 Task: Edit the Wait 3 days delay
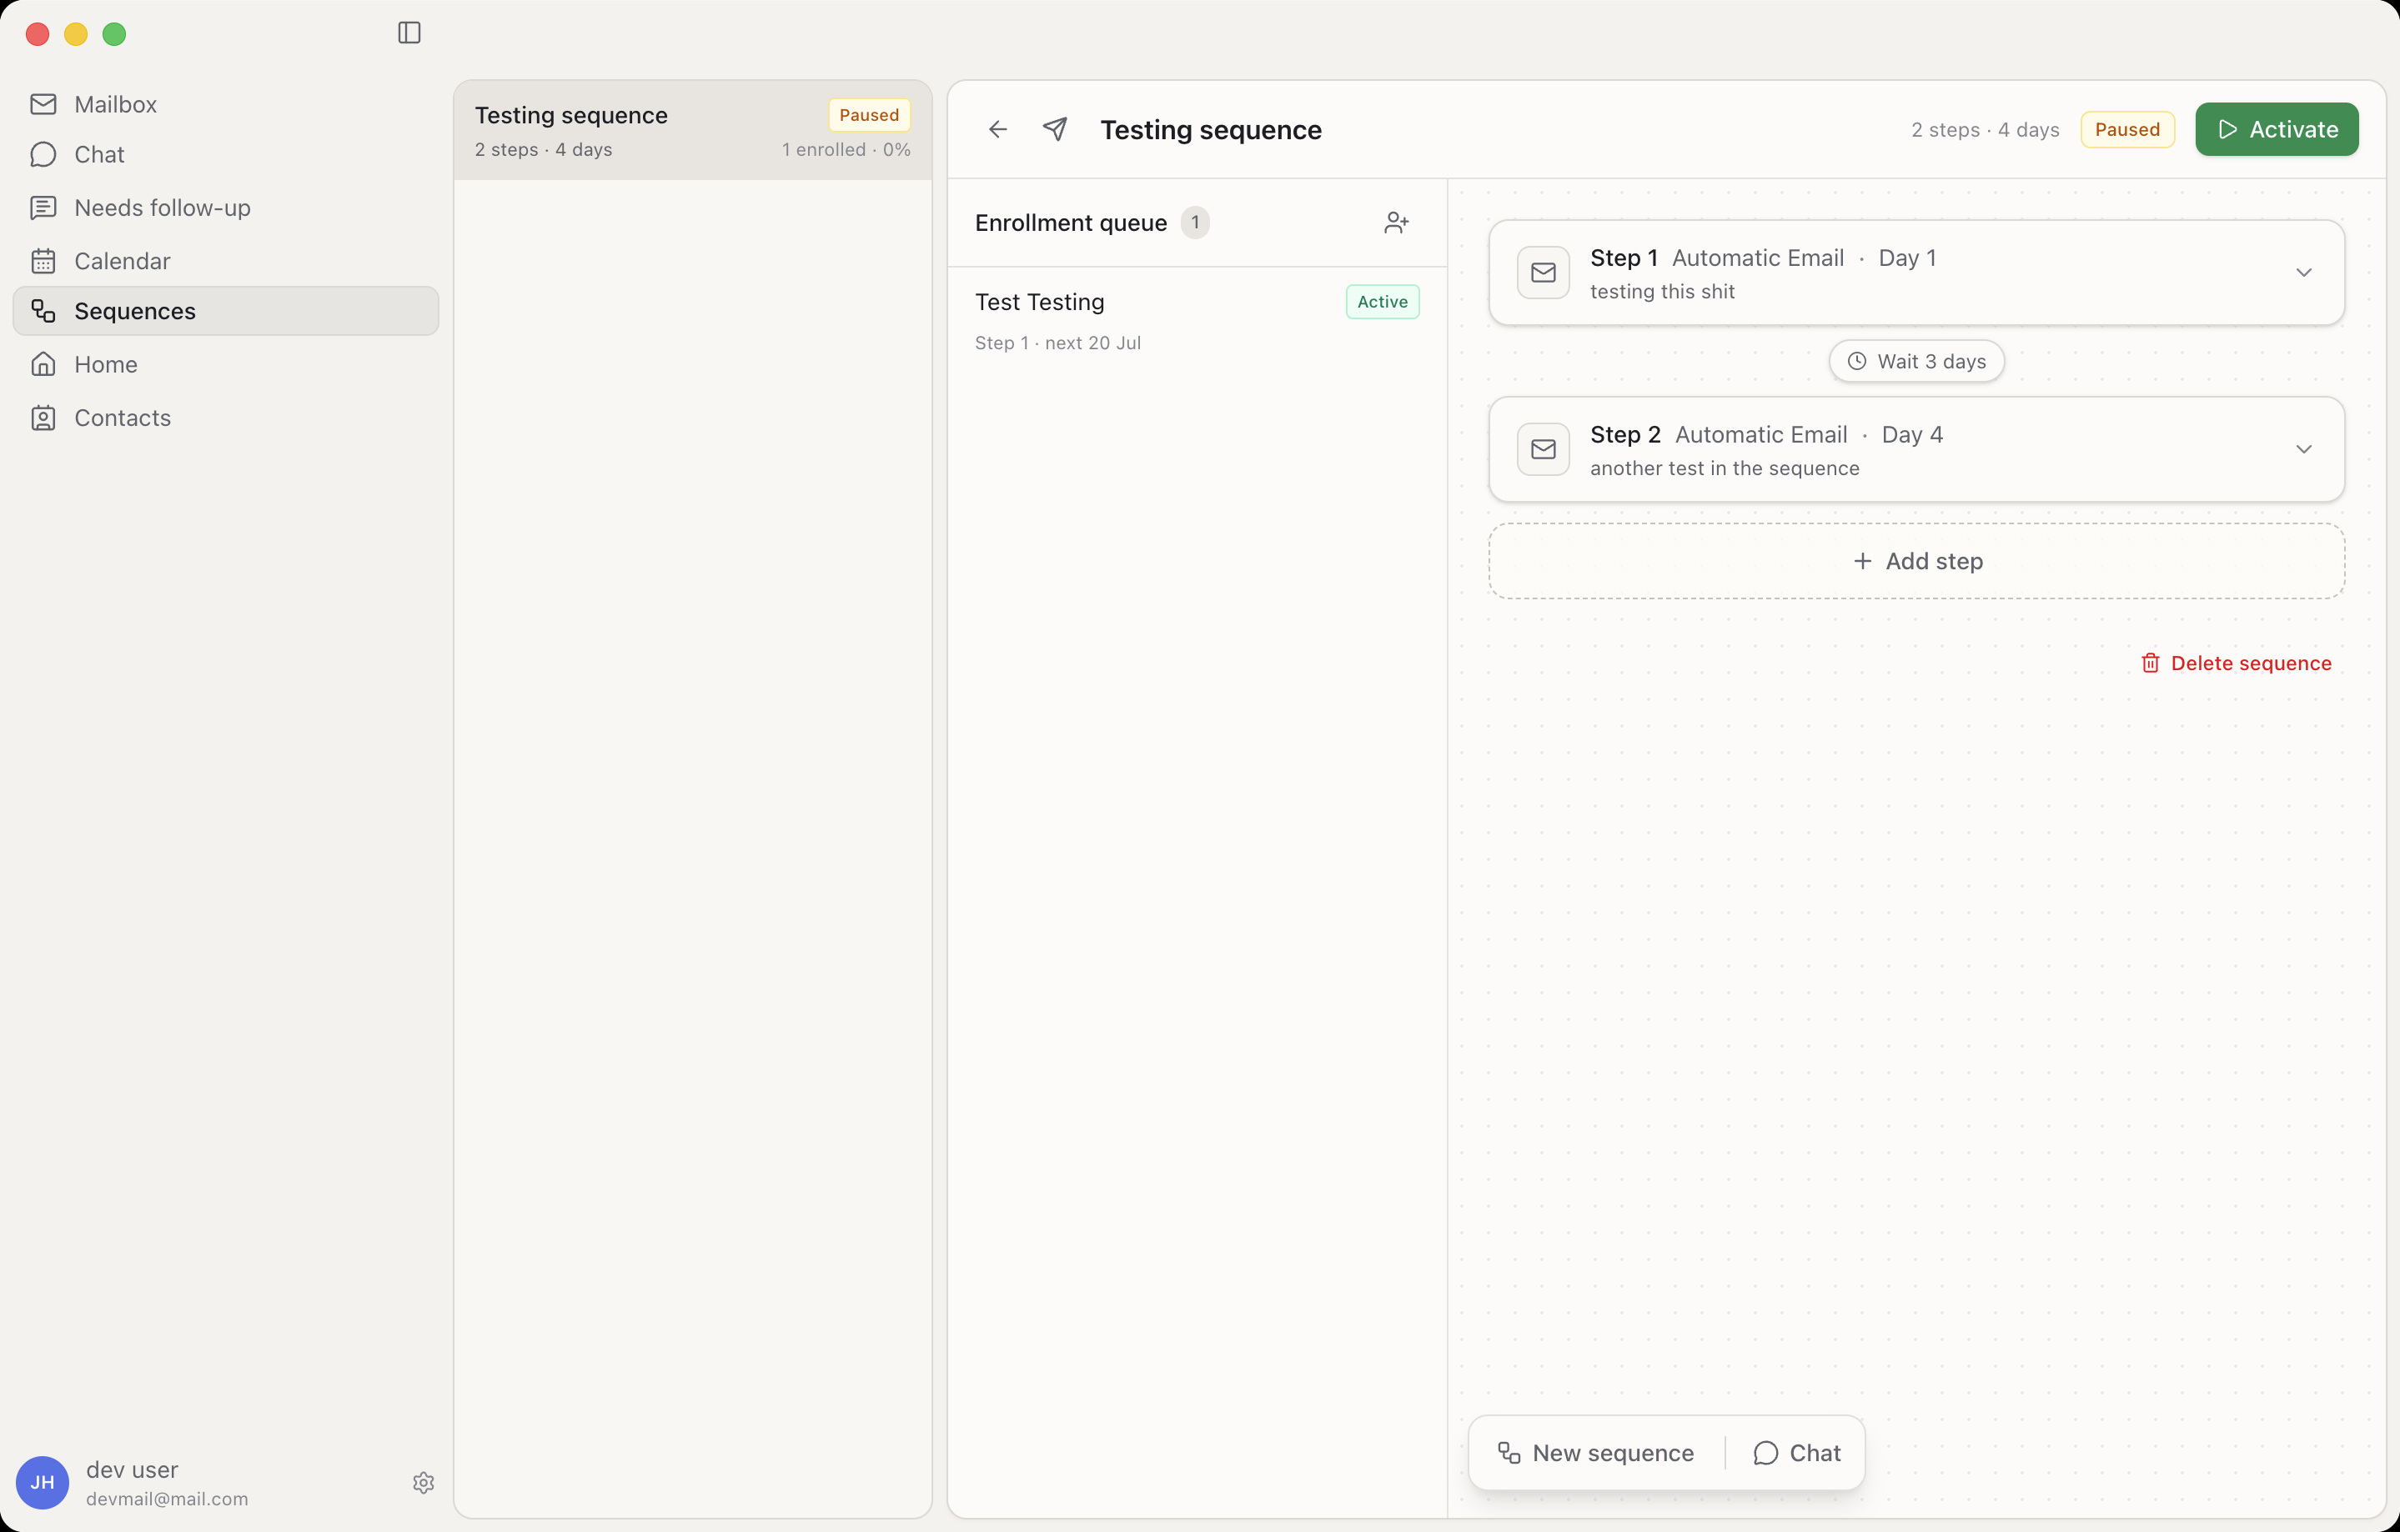point(1915,362)
